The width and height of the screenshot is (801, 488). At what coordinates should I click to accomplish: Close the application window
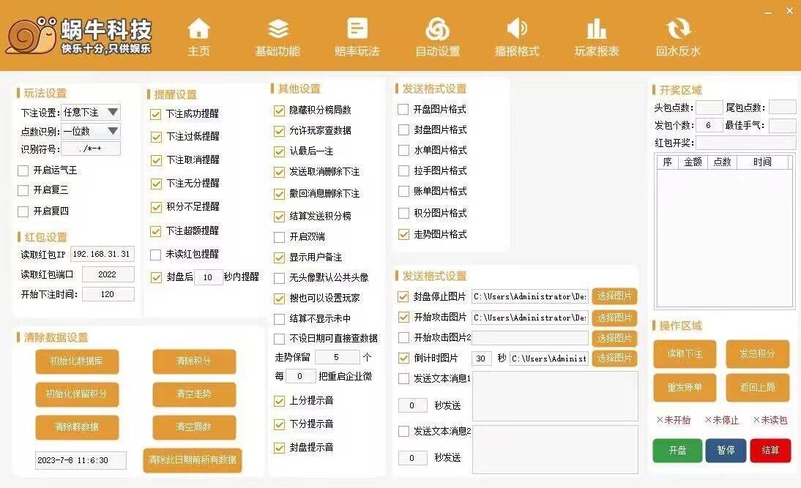coord(790,11)
